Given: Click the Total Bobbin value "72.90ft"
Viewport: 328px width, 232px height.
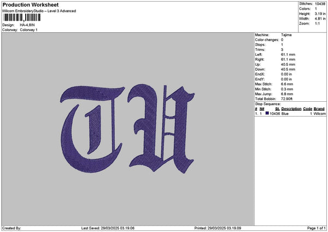Looking at the screenshot, I should 286,99.
